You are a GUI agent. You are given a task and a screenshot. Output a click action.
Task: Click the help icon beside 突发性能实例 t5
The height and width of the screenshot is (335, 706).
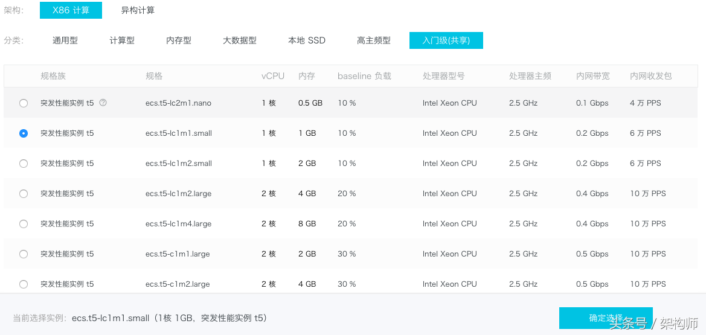coord(103,103)
